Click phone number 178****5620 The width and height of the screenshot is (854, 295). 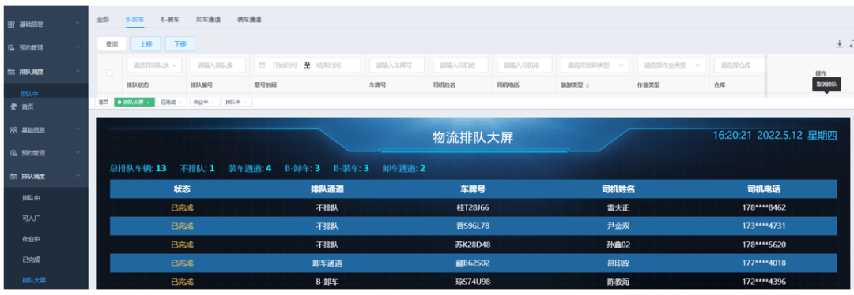(764, 245)
